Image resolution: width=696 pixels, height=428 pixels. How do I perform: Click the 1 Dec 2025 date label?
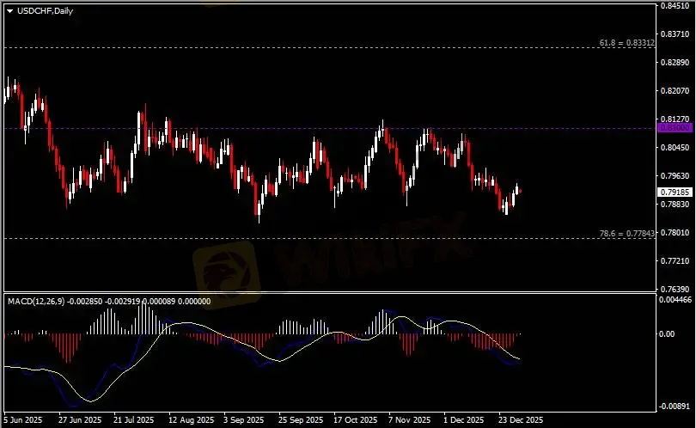463,419
